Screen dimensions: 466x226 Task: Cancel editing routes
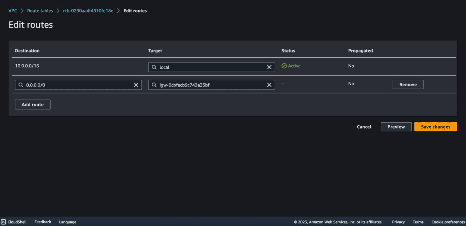364,127
